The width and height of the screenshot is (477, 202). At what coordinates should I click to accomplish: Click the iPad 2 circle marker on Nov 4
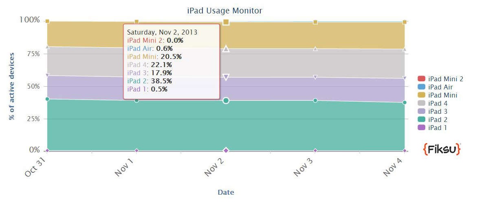coord(404,102)
